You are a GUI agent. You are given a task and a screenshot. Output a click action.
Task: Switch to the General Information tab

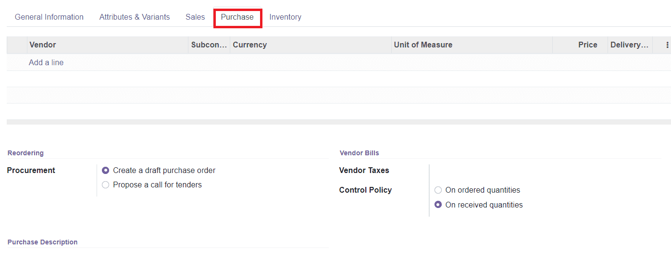[x=49, y=17]
